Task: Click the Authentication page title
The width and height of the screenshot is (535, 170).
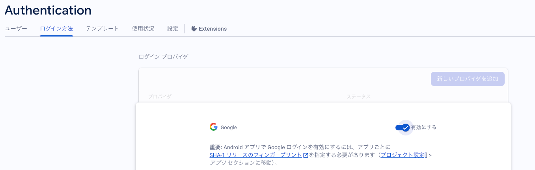Action: click(x=48, y=10)
